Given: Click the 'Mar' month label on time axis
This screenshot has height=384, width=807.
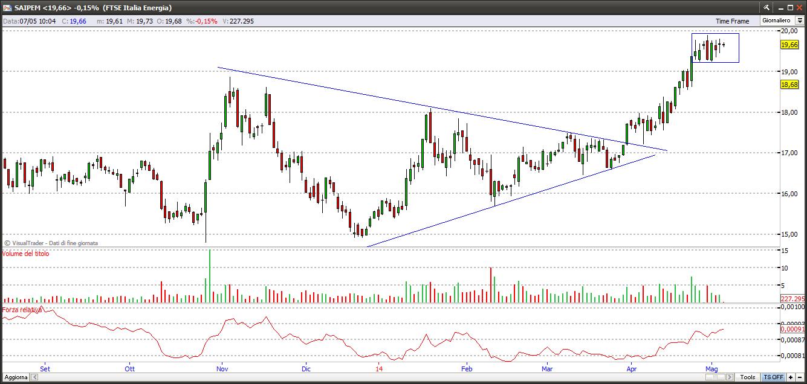Looking at the screenshot, I should pyautogui.click(x=547, y=368).
